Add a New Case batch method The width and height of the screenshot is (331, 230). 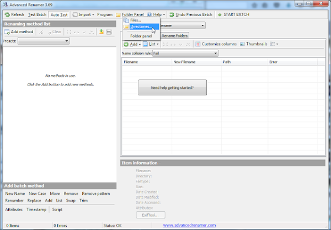38,194
